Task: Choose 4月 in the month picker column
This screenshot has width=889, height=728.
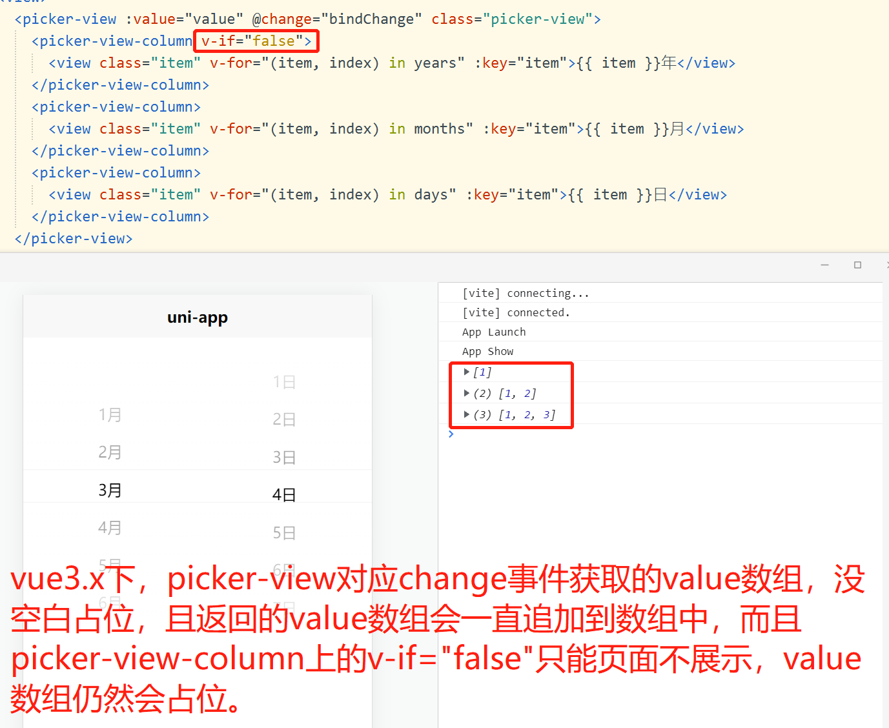Action: pyautogui.click(x=110, y=528)
